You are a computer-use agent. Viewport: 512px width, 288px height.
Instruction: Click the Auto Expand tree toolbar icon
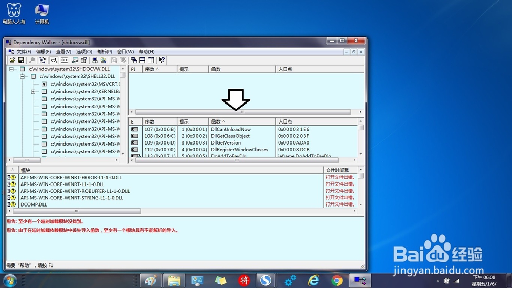pos(42,60)
